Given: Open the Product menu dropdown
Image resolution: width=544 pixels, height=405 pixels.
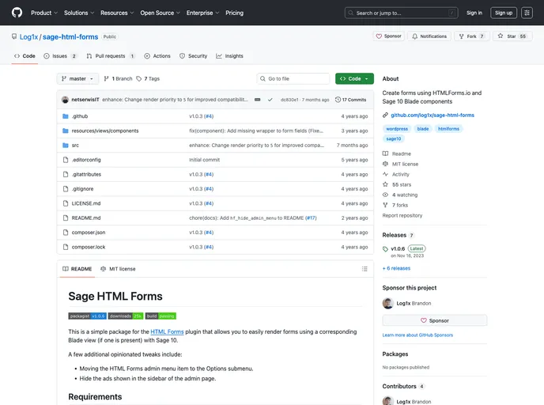Looking at the screenshot, I should pyautogui.click(x=44, y=13).
